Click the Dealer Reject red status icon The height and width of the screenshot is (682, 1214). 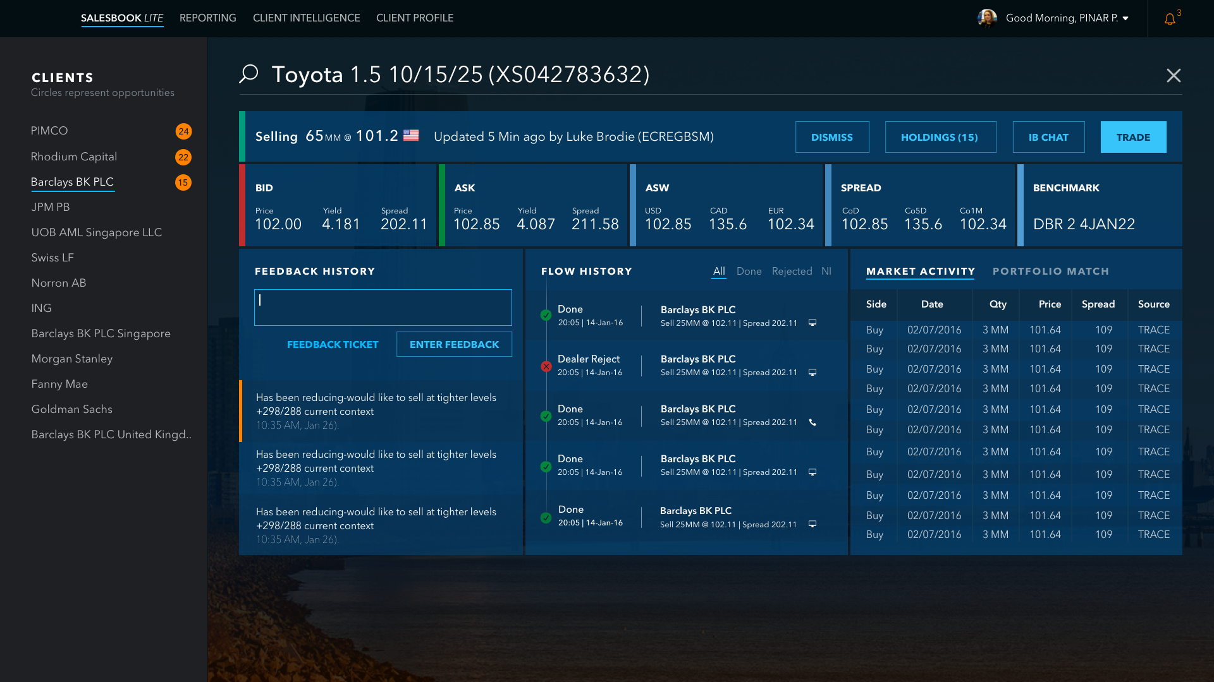pos(546,366)
